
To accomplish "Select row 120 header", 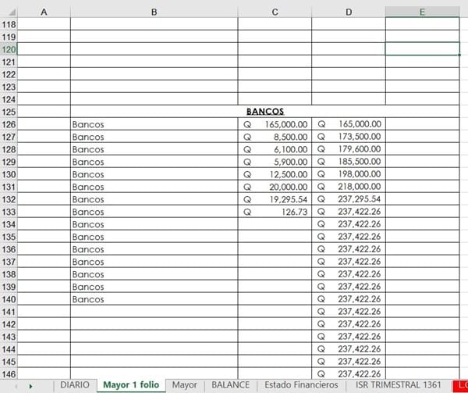I will (9, 49).
